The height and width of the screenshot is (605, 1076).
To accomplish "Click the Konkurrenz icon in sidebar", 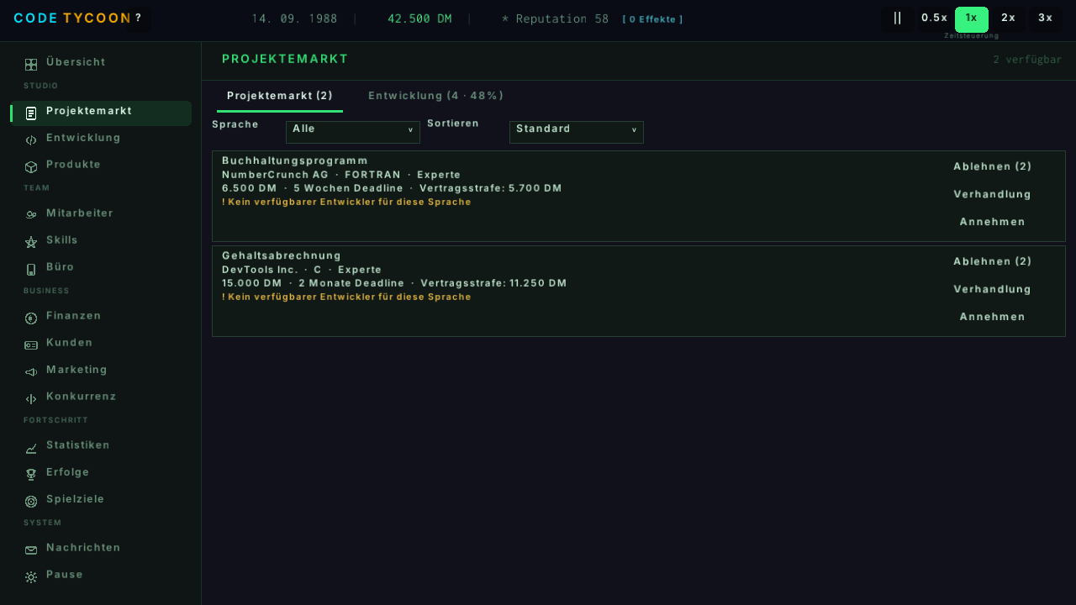I will coord(31,399).
